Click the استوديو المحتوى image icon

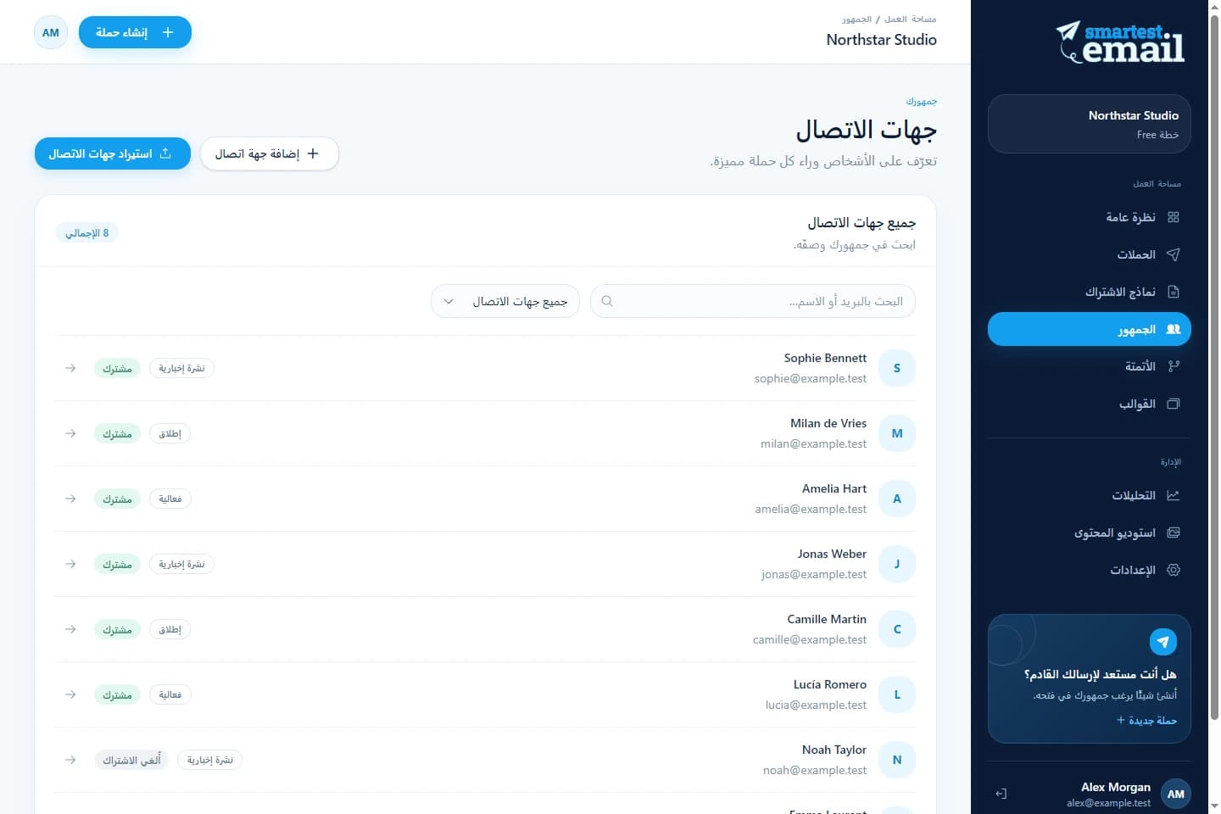[x=1174, y=532]
